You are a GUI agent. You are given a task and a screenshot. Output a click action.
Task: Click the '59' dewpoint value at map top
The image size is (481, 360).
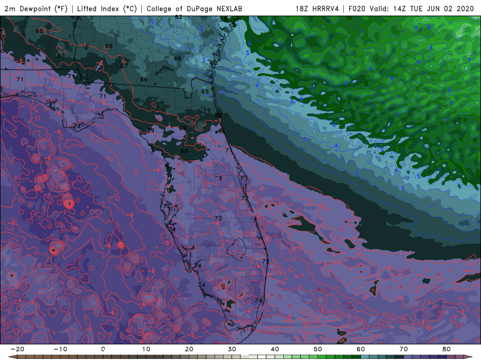click(223, 19)
